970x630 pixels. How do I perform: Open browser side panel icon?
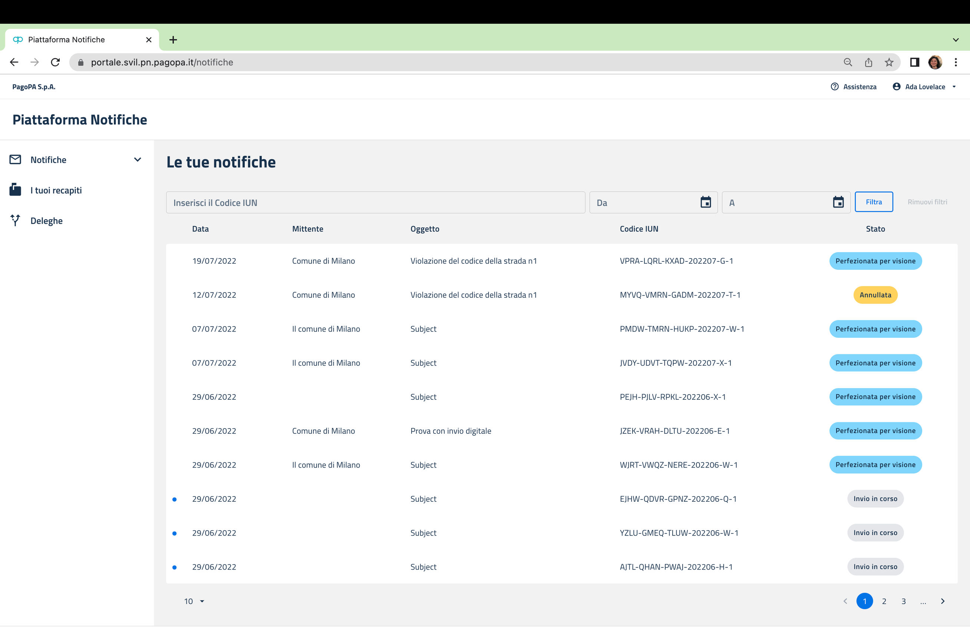click(915, 62)
